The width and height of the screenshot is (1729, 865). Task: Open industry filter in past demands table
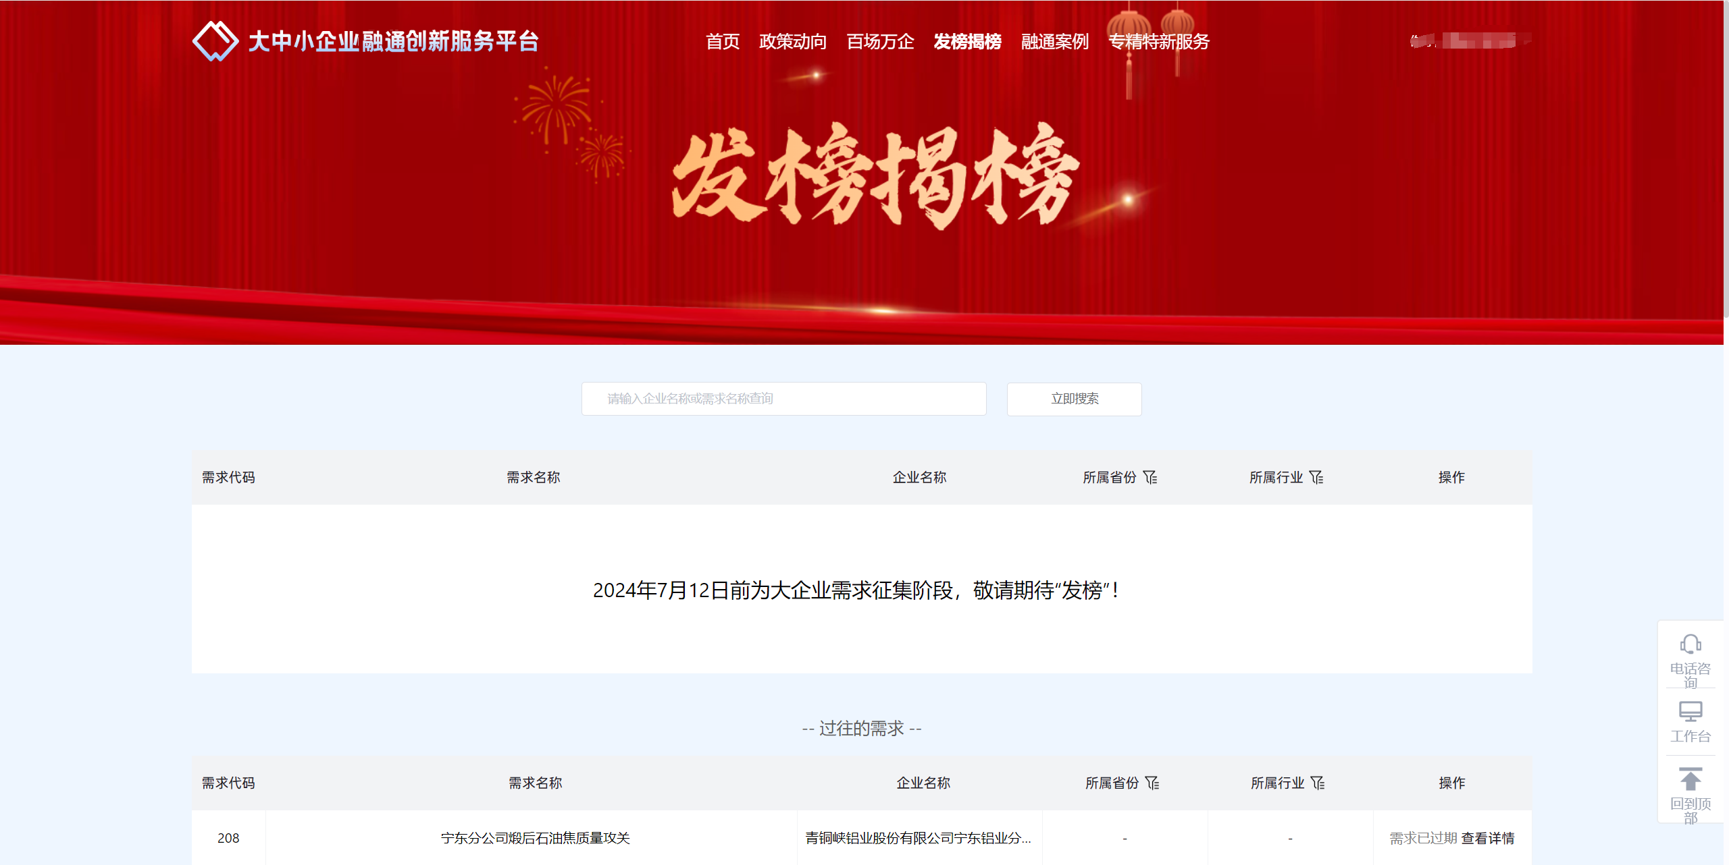click(1318, 783)
